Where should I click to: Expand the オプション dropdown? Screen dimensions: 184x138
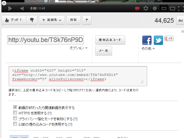[78, 48]
